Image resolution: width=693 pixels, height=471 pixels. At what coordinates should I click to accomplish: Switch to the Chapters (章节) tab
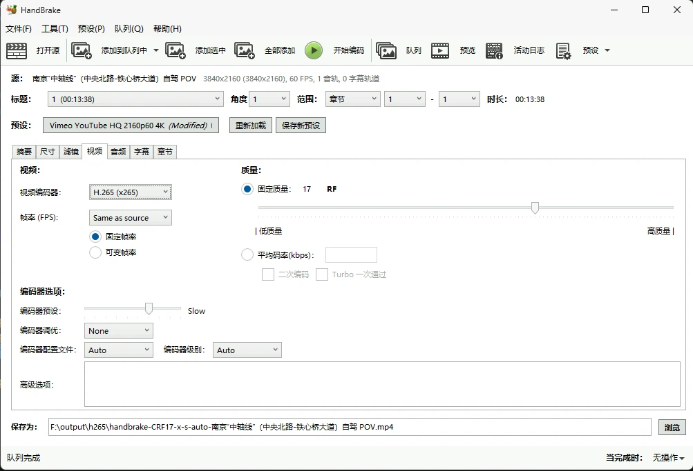165,152
